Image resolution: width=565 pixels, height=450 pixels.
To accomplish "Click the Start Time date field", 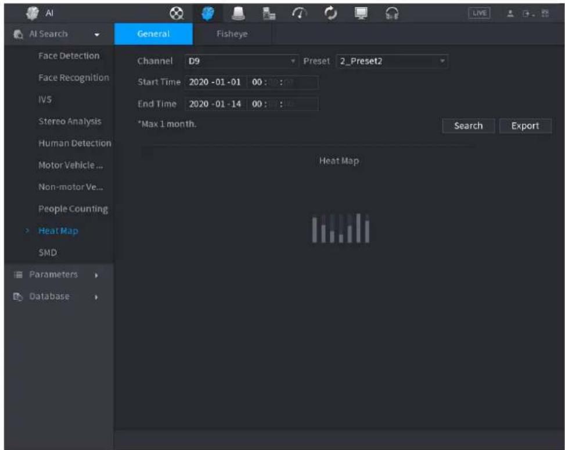I will [215, 82].
